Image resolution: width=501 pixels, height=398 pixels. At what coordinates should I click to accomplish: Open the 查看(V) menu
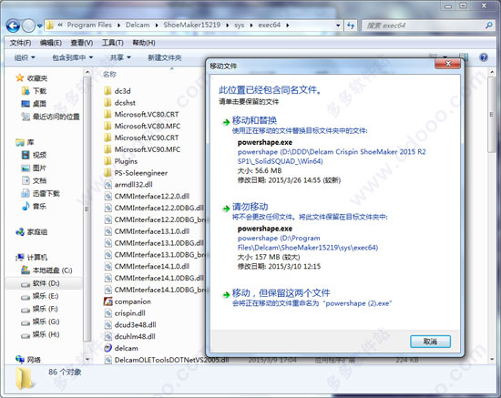(x=82, y=43)
